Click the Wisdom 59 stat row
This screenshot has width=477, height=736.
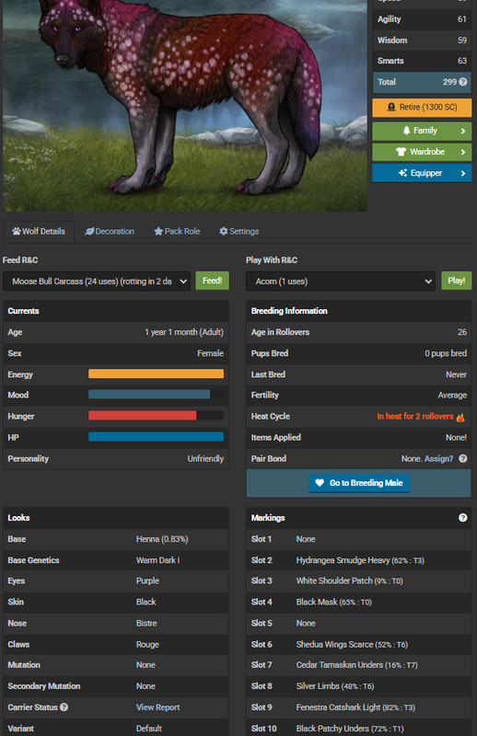pyautogui.click(x=422, y=40)
